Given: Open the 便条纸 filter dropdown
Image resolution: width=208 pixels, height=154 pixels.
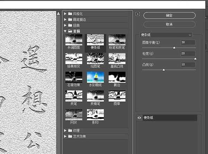Looking at the screenshot, I should pos(166,35).
